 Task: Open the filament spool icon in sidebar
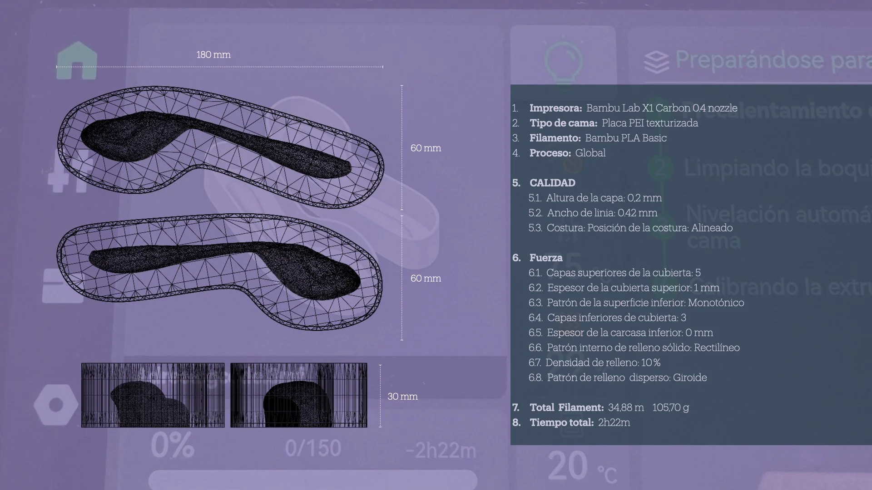(x=63, y=286)
